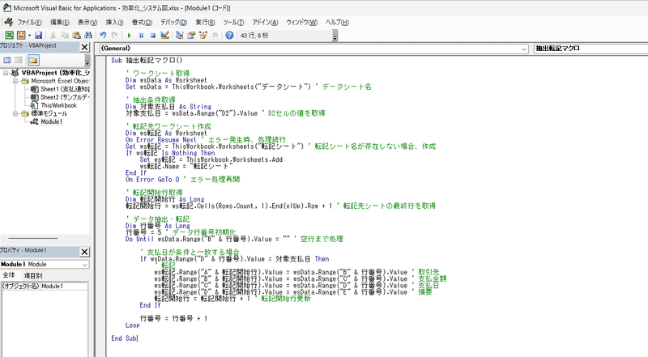648x357 pixels.
Task: Open the アドイン(A) menu
Action: 265,23
